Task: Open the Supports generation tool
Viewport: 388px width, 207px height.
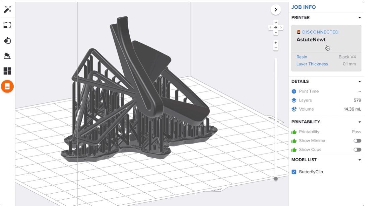Action: [x=7, y=56]
